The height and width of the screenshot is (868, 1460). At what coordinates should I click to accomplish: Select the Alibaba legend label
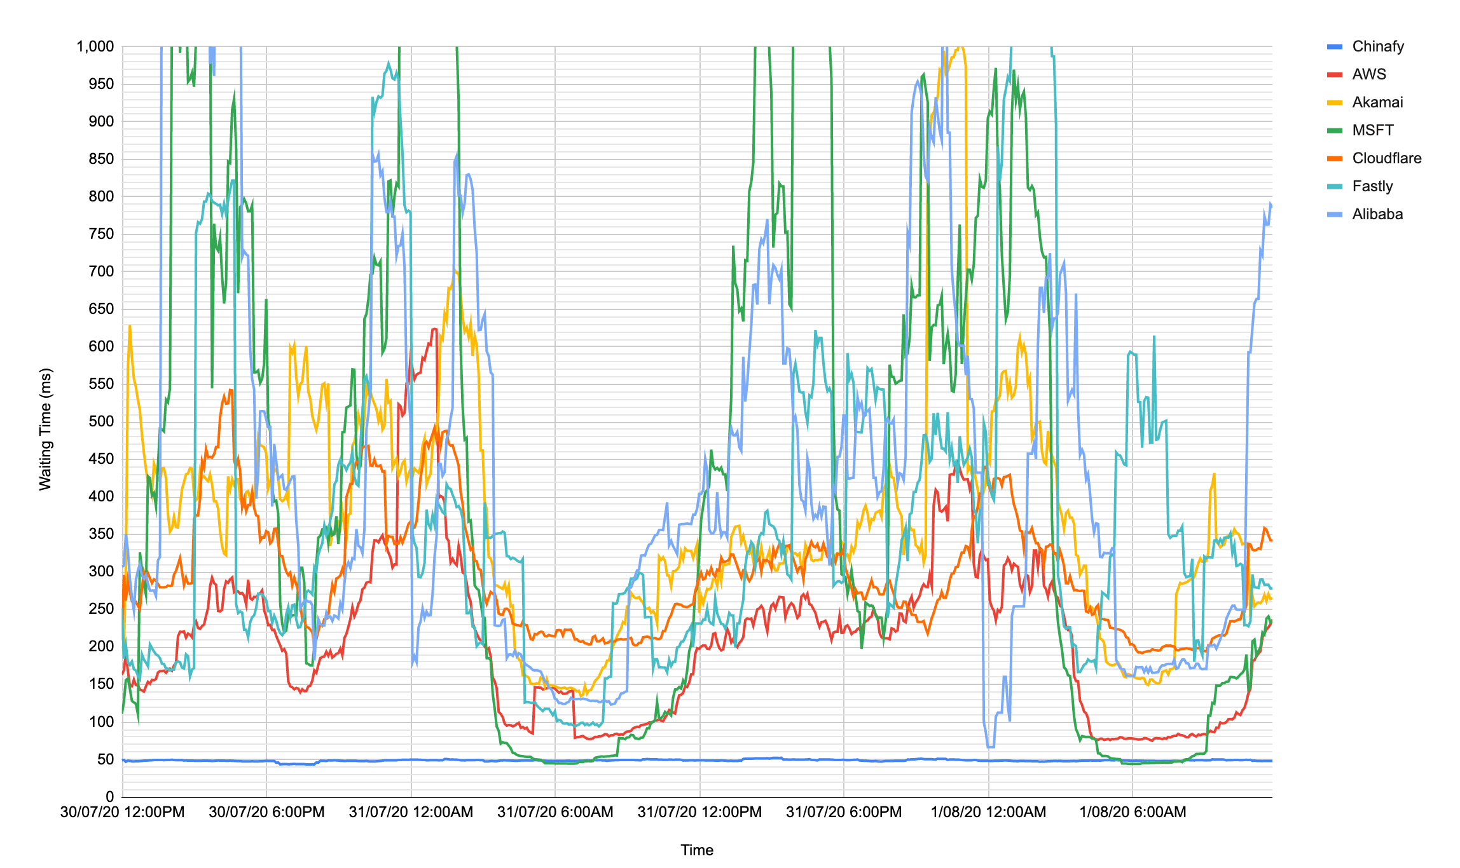[x=1377, y=214]
